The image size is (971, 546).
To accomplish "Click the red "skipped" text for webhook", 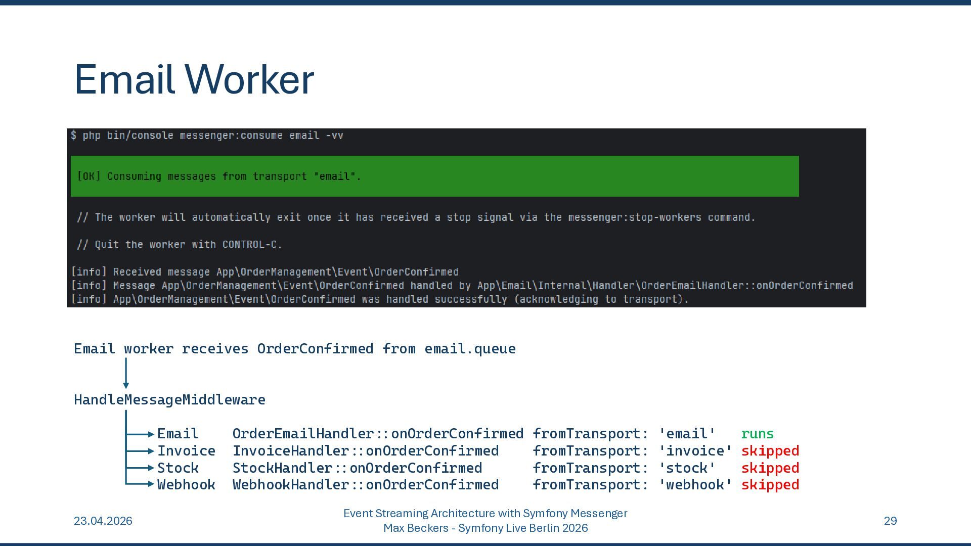I will [770, 485].
